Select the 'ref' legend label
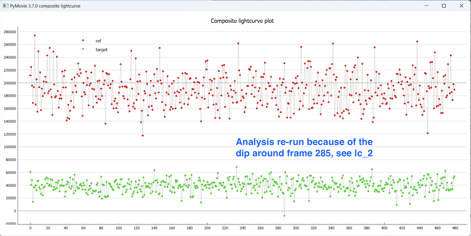 [98, 41]
